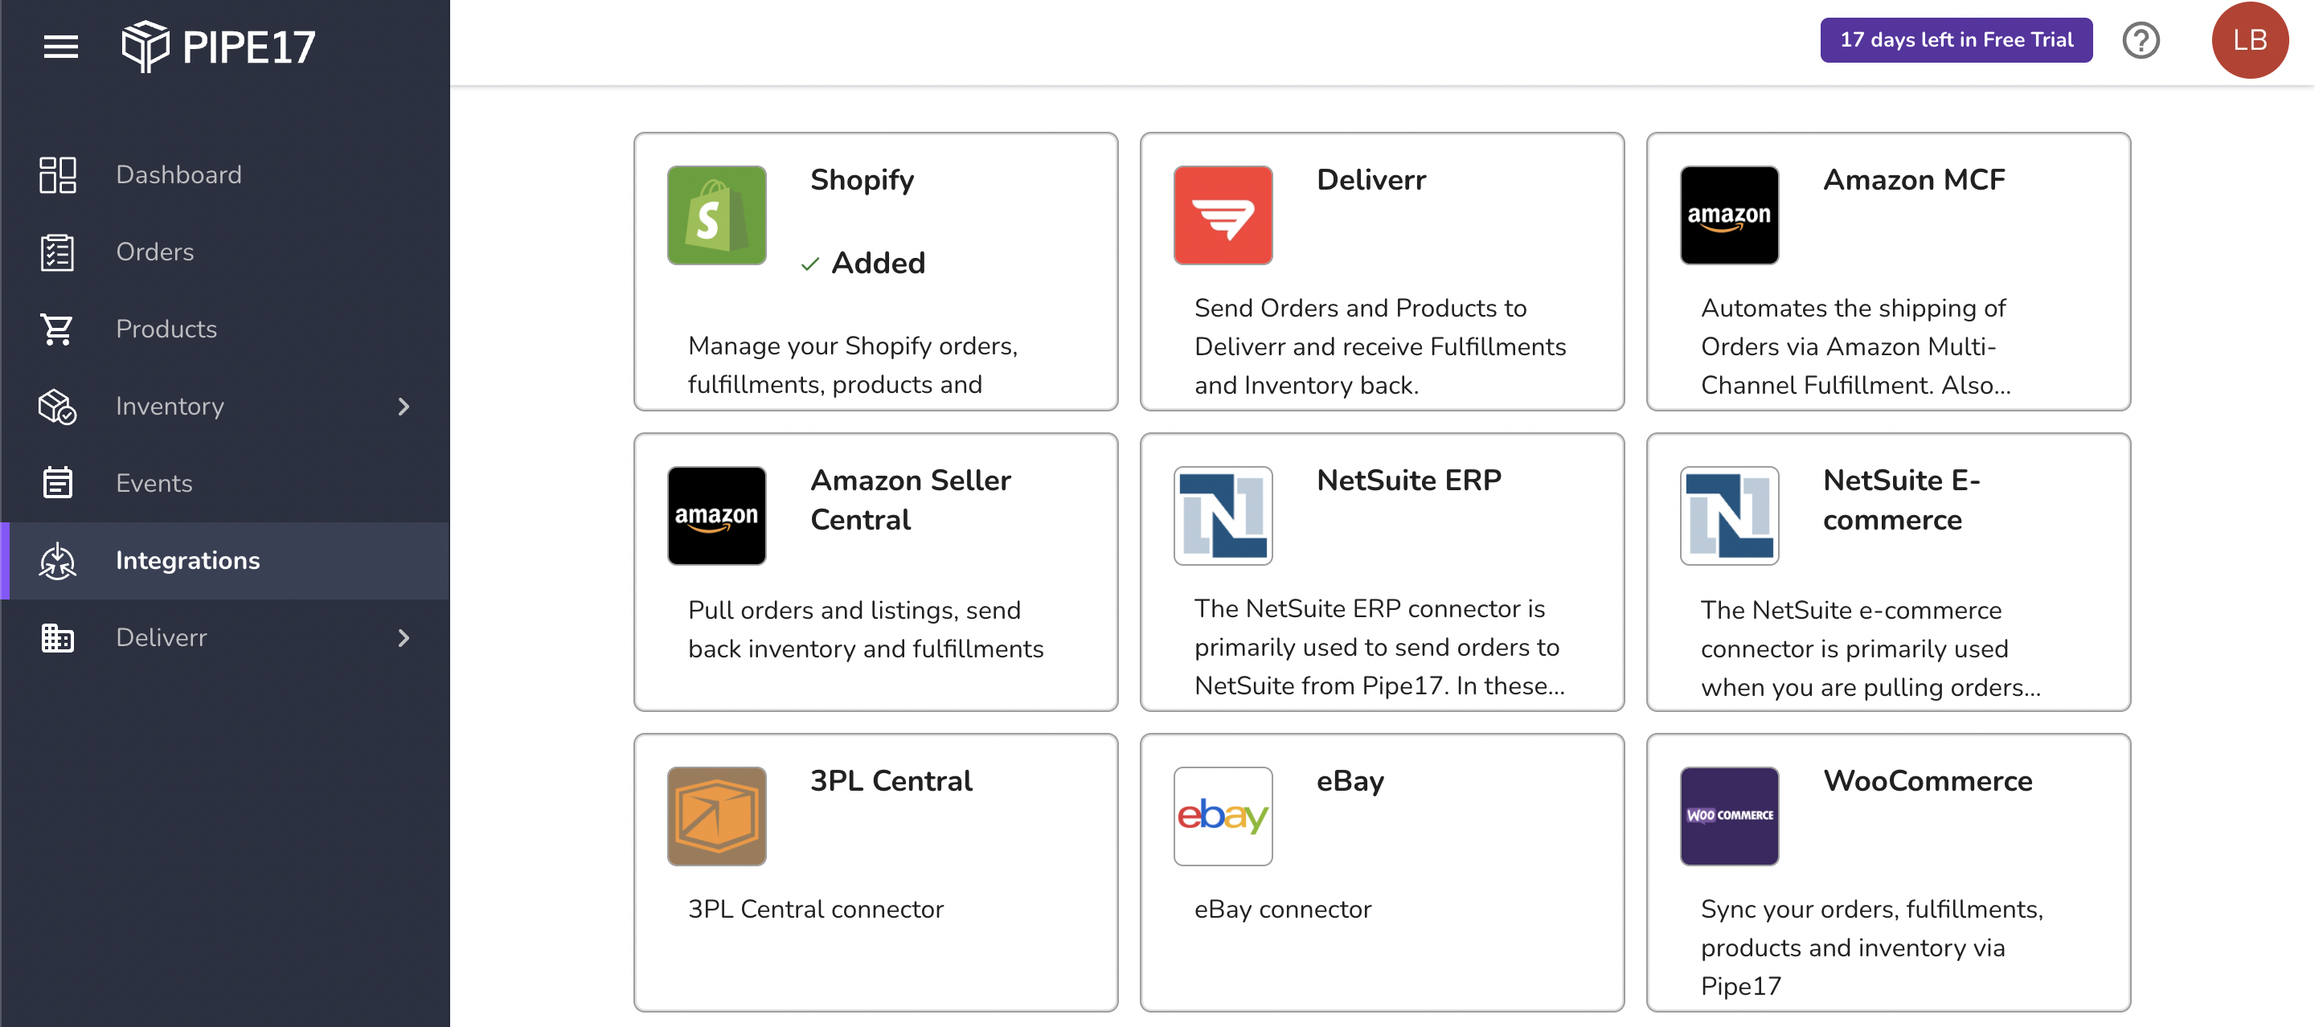Click the Events calendar icon

point(58,482)
